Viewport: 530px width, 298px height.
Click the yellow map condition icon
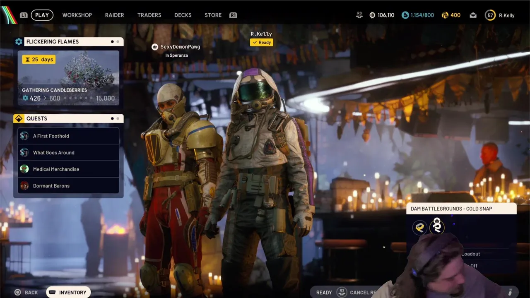[x=420, y=227]
